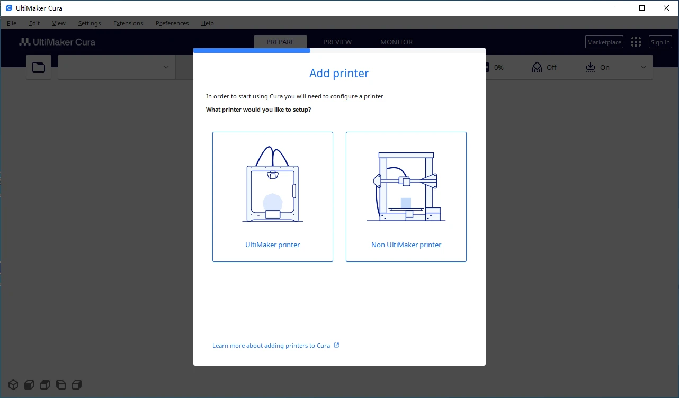Select the Top view cube icon
The image size is (679, 398).
click(x=45, y=385)
